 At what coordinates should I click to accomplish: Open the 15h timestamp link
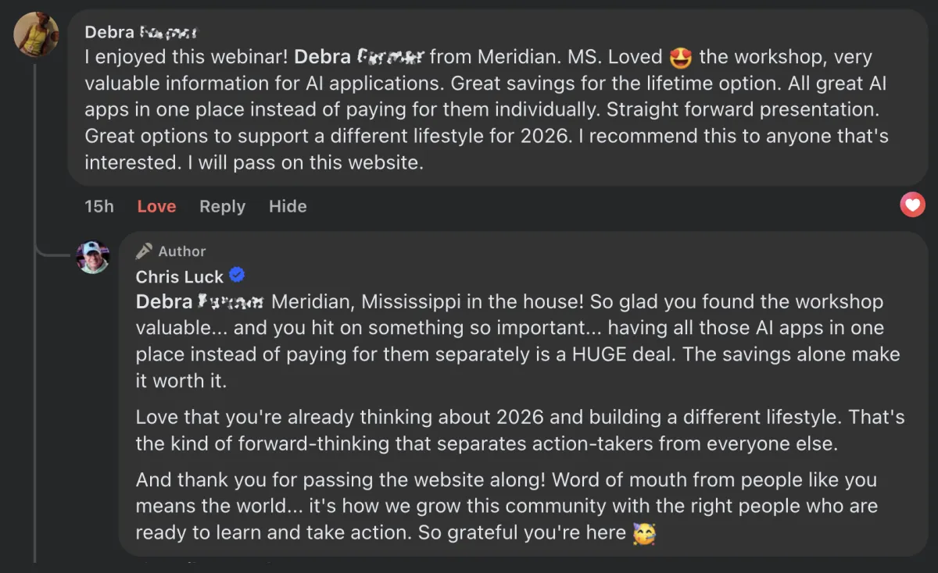tap(99, 206)
